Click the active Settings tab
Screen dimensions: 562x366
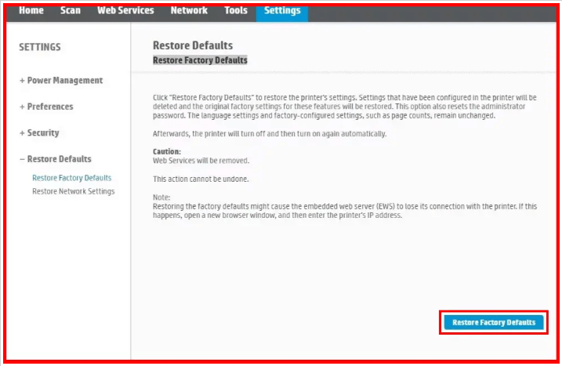point(281,11)
